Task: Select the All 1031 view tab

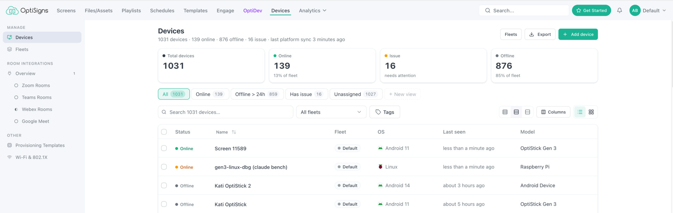Action: (x=174, y=94)
